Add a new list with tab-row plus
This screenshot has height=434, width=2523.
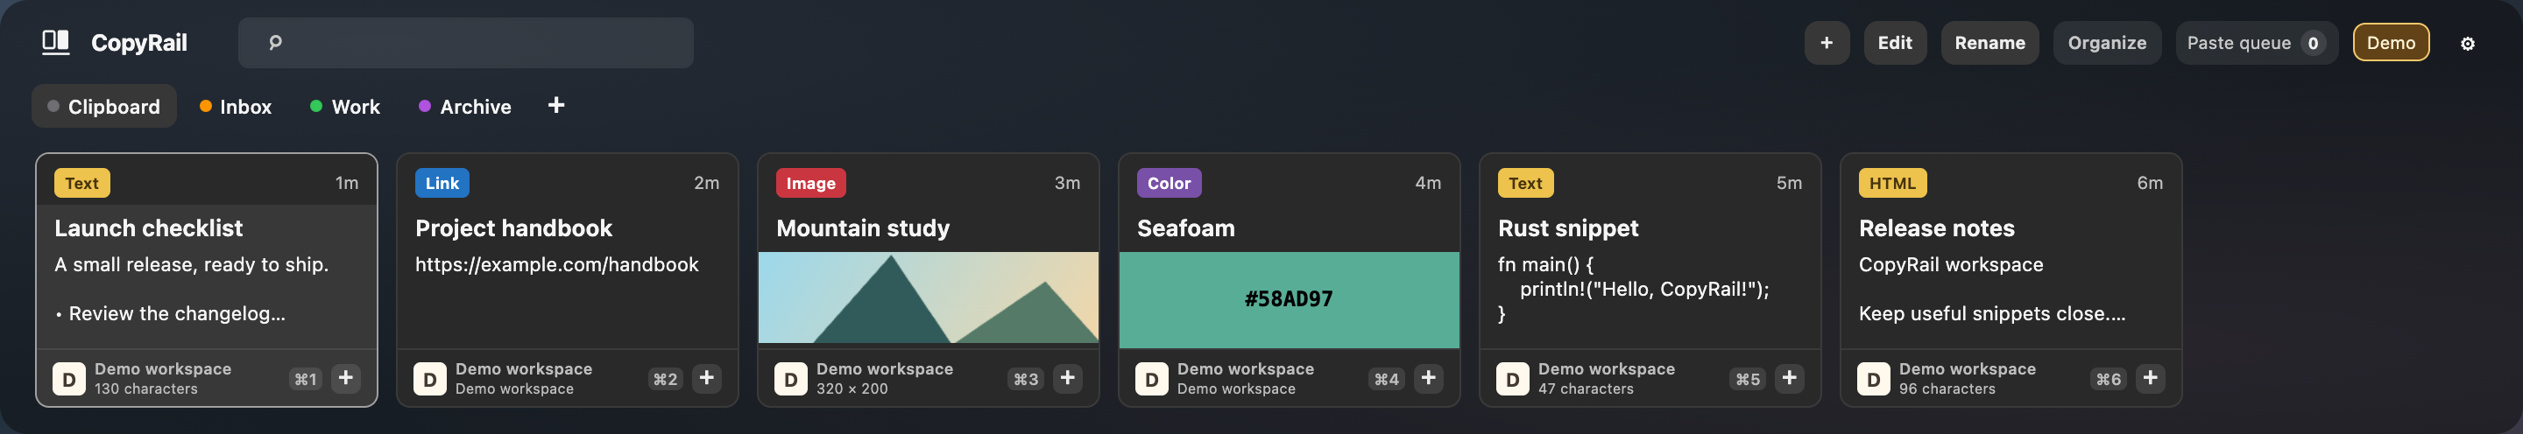555,106
